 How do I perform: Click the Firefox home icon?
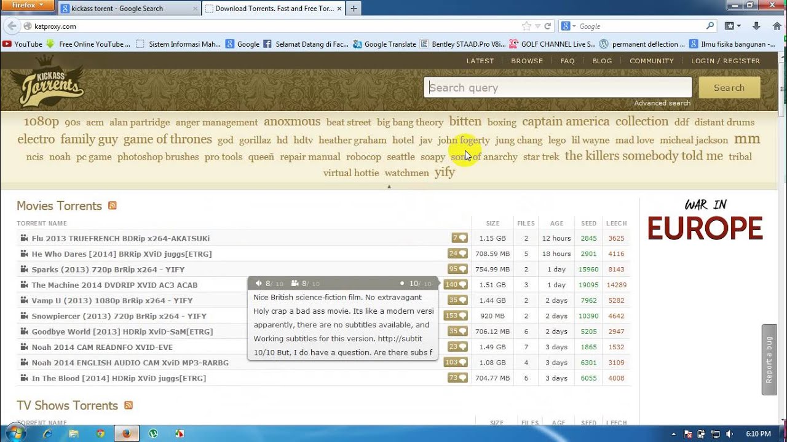point(777,26)
